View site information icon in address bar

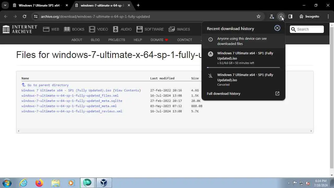click(x=36, y=16)
